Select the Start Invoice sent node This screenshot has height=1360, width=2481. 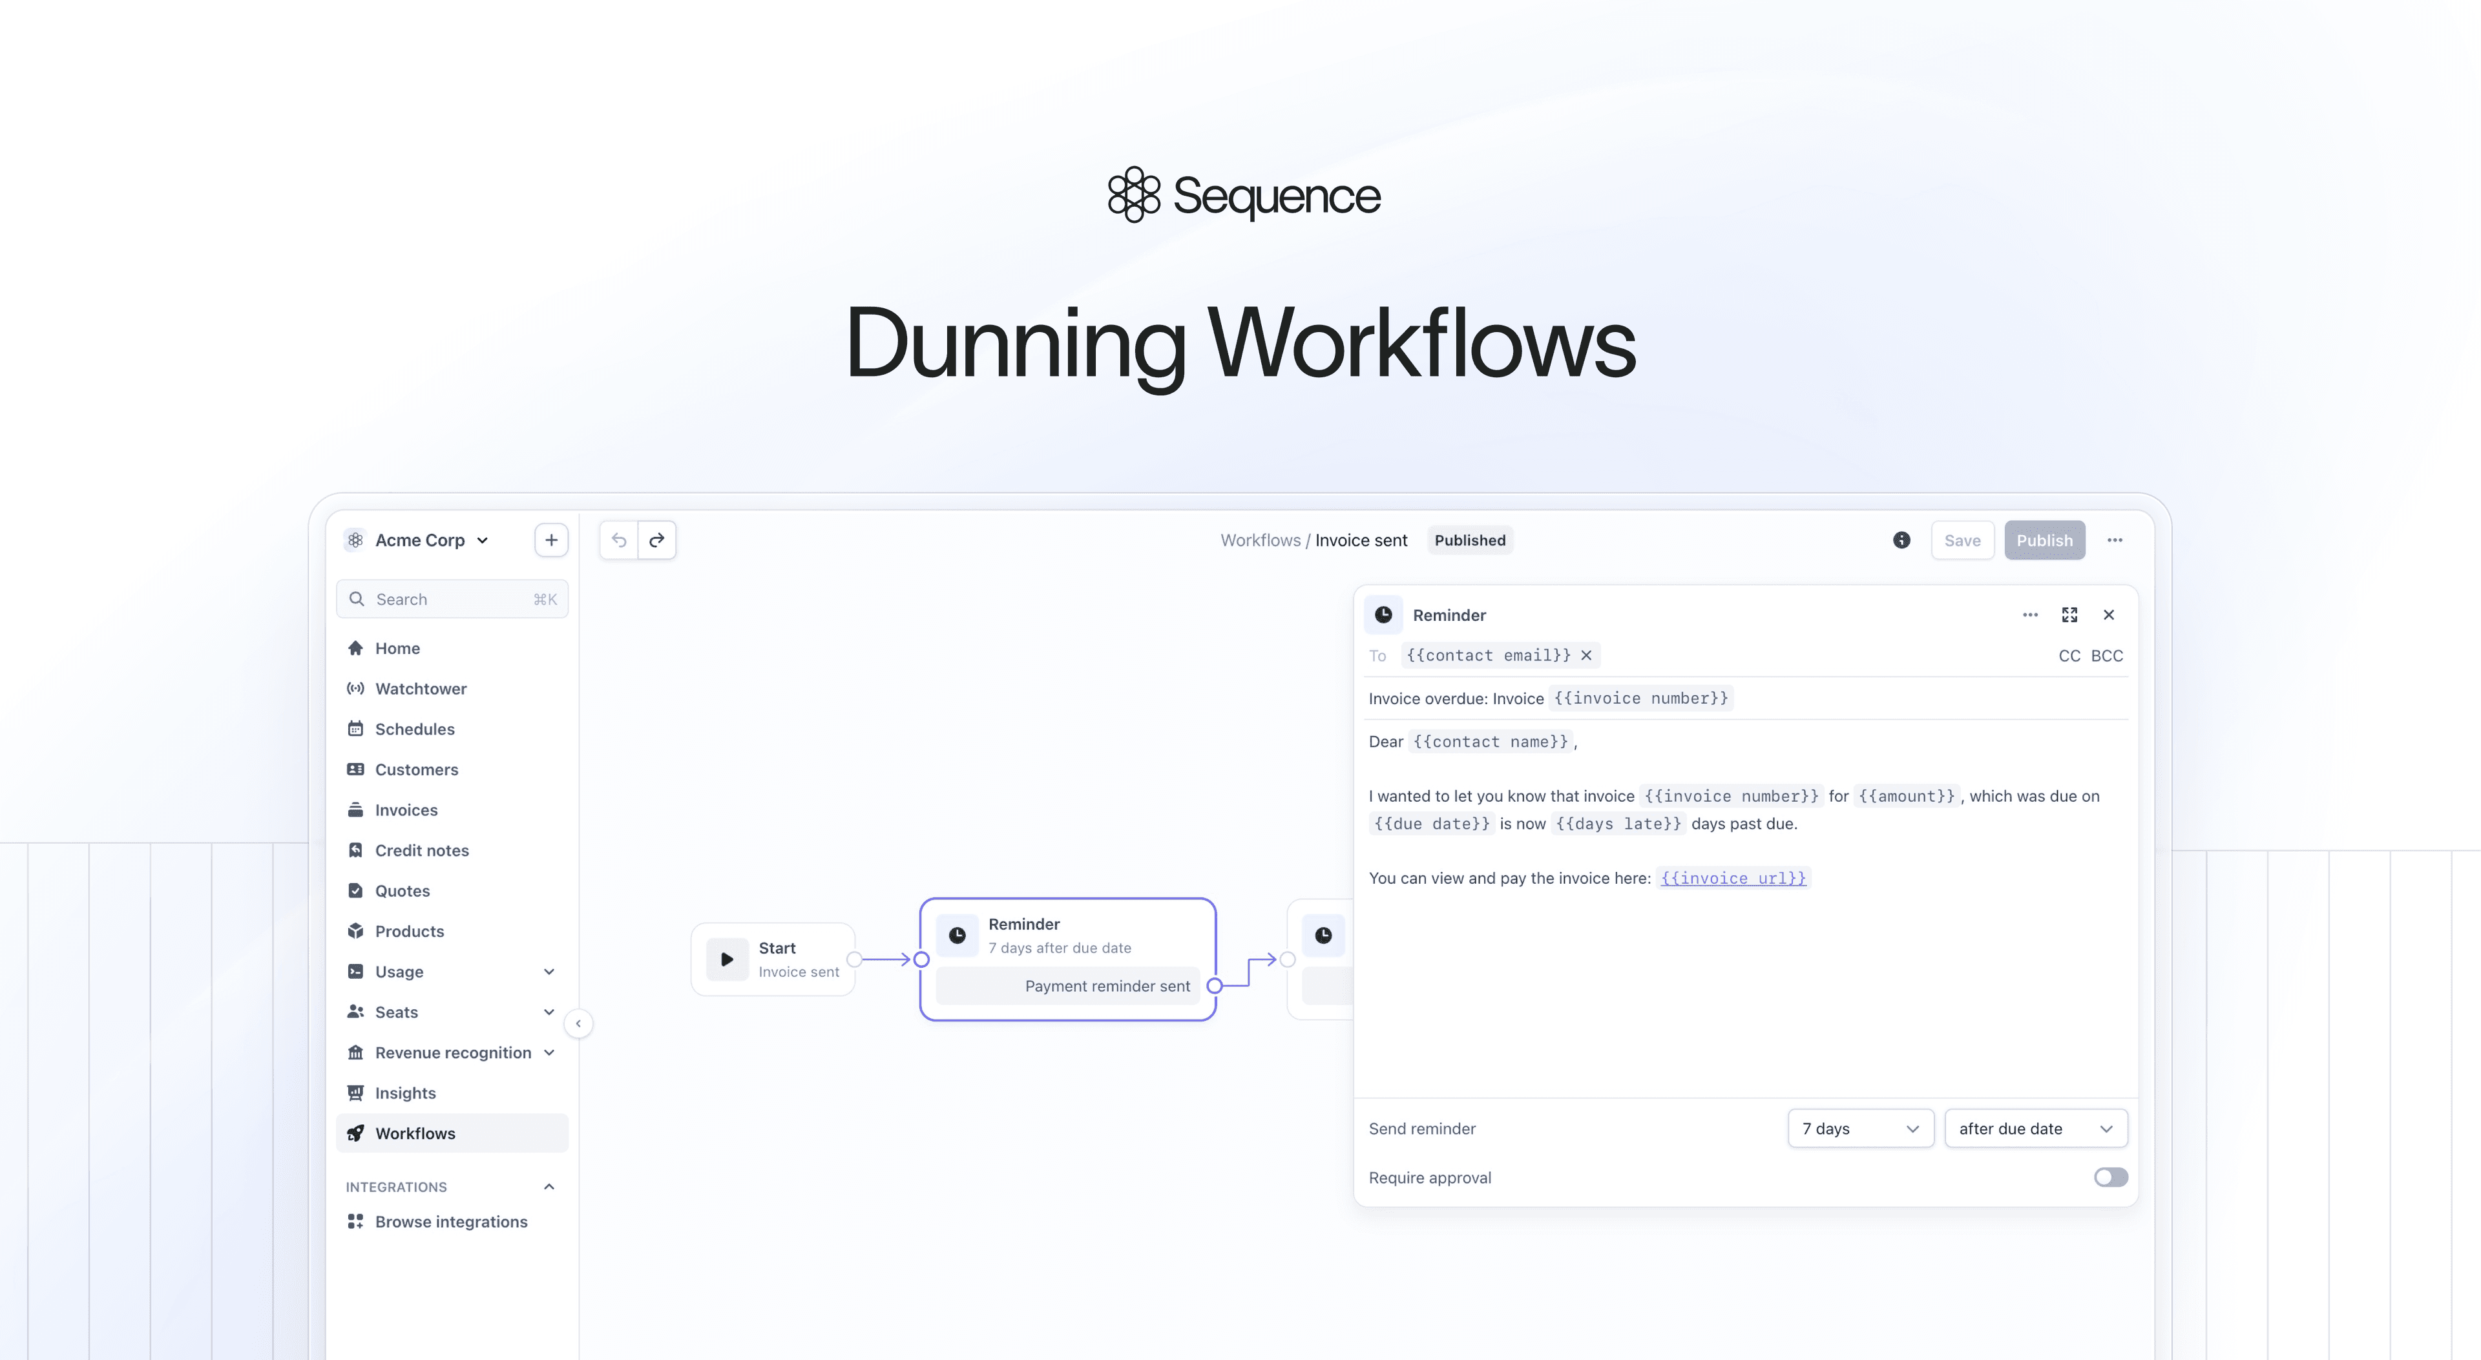[x=773, y=959]
